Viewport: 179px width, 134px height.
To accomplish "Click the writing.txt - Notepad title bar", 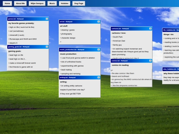I will pyautogui.click(x=80, y=77).
